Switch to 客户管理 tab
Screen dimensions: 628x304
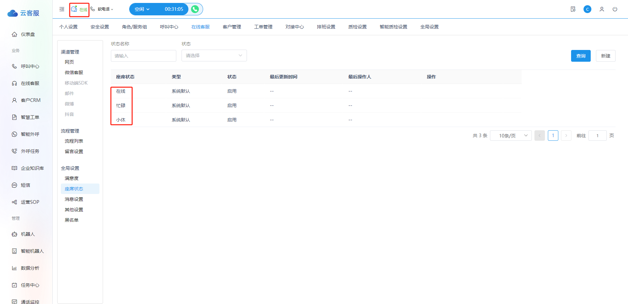tap(232, 27)
